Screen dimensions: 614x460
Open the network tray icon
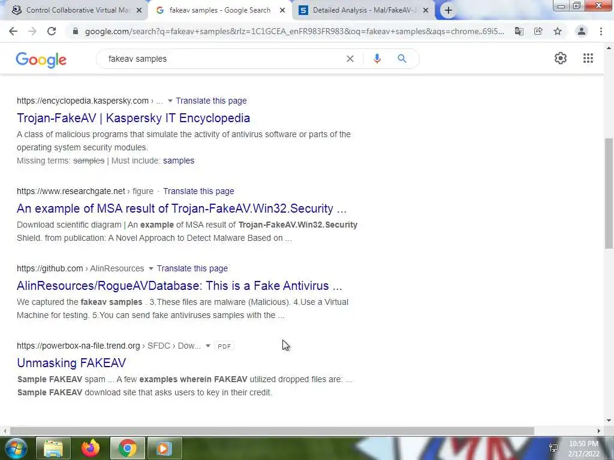pos(553,448)
